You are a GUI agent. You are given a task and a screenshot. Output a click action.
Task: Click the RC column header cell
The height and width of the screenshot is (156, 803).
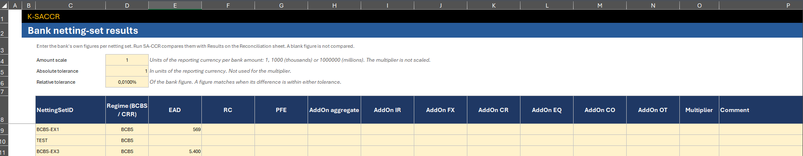228,110
